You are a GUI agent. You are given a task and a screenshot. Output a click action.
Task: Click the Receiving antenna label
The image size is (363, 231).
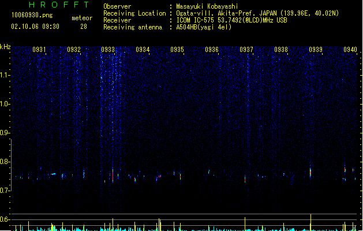133,27
